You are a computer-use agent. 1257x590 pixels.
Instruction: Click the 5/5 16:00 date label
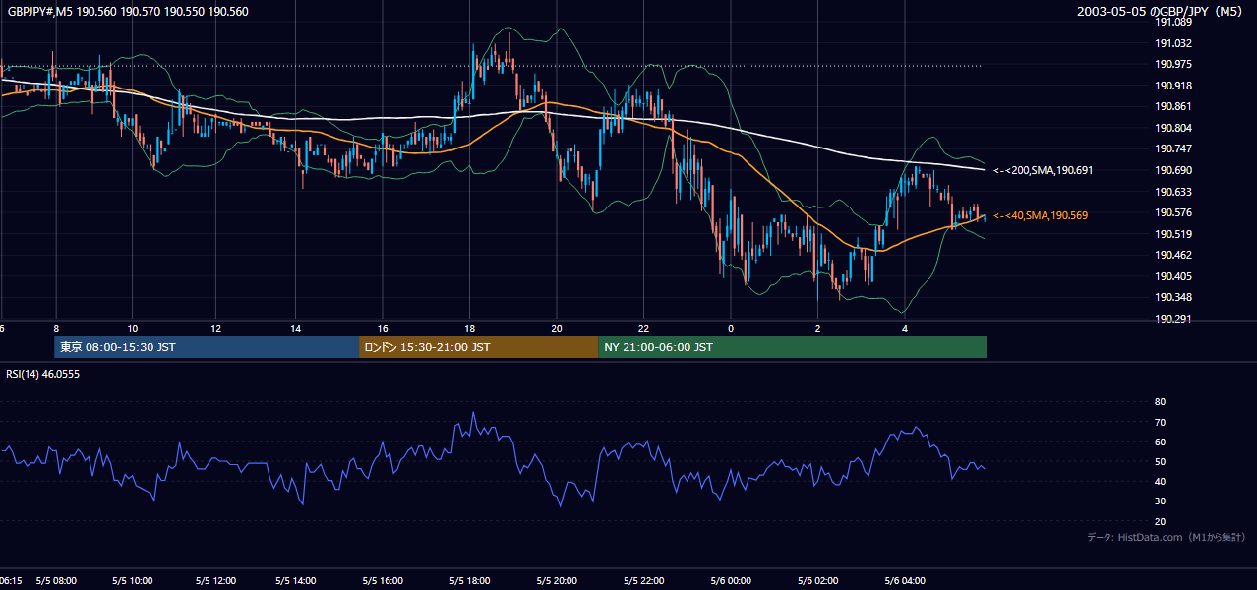[x=383, y=581]
